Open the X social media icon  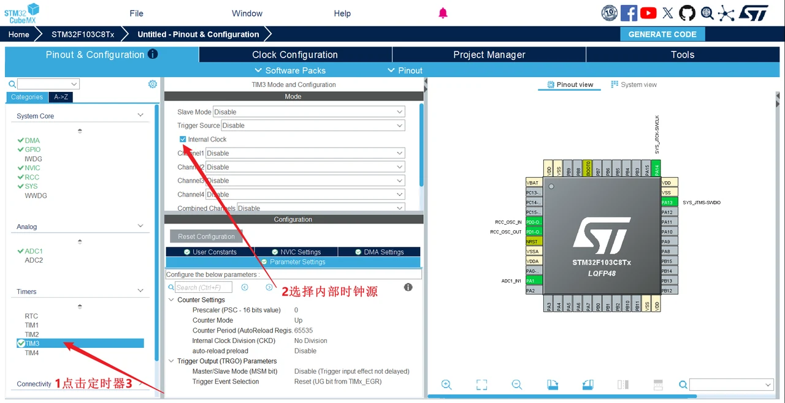coord(668,13)
